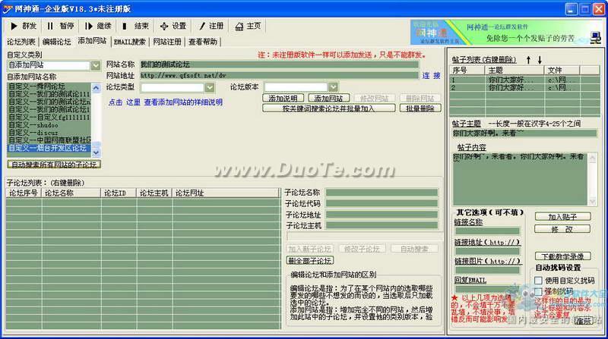Expand the 自添加网站 category dropdown
The height and width of the screenshot is (339, 608).
[x=96, y=65]
